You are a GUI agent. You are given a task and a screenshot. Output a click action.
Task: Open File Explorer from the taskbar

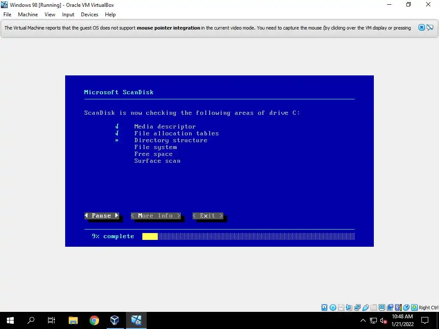(x=73, y=320)
